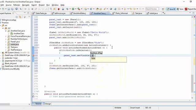Click the globe web browser icon
The width and height of the screenshot is (196, 110).
(111, 9)
